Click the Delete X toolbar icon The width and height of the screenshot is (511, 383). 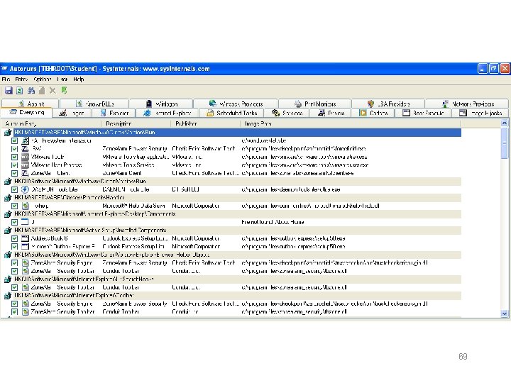pyautogui.click(x=53, y=91)
